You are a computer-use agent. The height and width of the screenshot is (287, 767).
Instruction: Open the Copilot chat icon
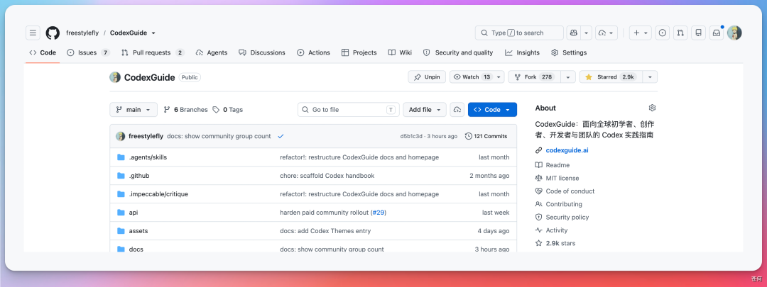pos(573,33)
